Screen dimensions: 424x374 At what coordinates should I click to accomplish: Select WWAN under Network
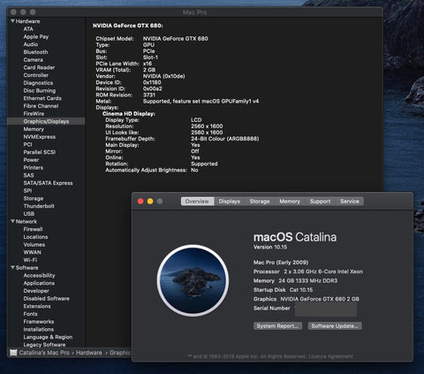(x=33, y=252)
